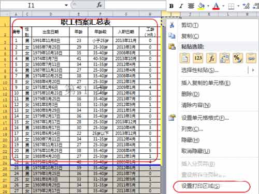Screen dimensions: 259x194
Task: Click the 25岁以下 age group cell
Action: 100,133
